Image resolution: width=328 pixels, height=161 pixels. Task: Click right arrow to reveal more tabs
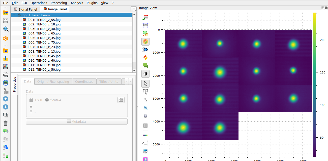click(x=130, y=82)
